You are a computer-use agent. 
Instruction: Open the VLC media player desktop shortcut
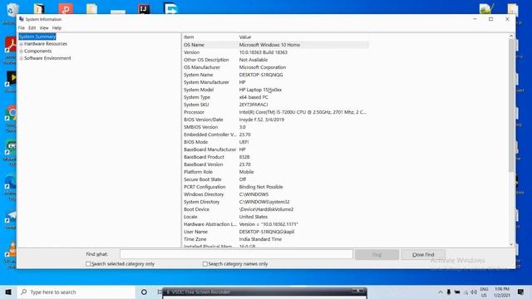[x=12, y=250]
